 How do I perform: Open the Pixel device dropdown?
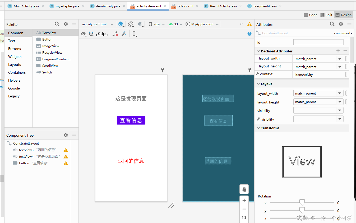point(156,24)
